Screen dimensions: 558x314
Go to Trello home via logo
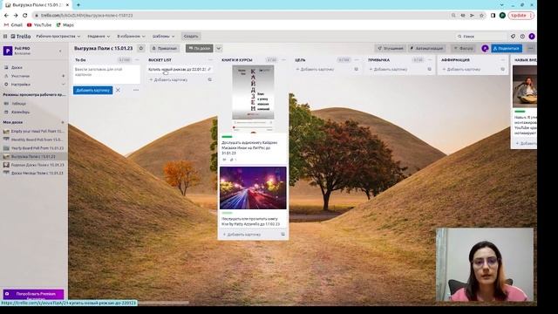pyautogui.click(x=21, y=37)
